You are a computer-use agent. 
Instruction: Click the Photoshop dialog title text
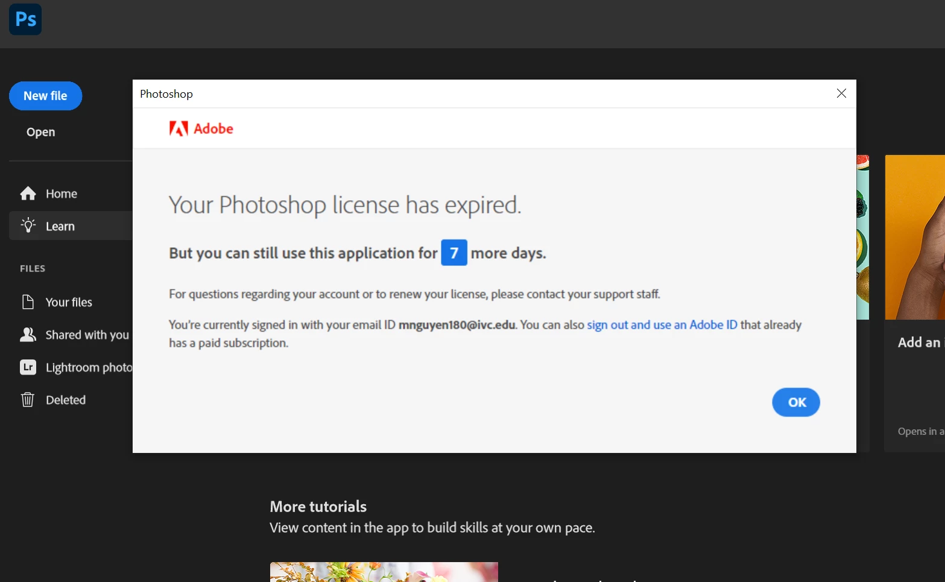coord(166,94)
